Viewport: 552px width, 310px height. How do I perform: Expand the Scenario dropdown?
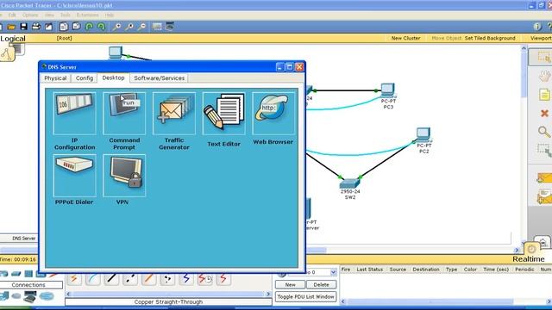[333, 272]
